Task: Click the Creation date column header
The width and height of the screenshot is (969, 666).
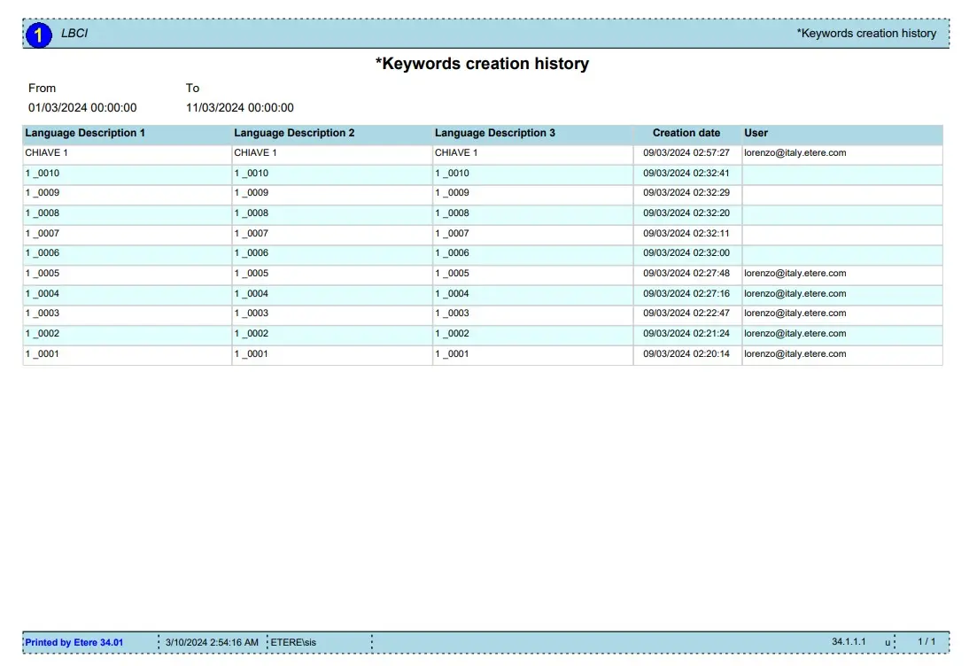Action: [686, 133]
